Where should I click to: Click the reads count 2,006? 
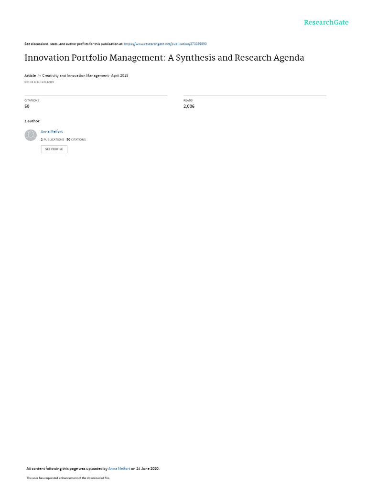click(x=189, y=106)
